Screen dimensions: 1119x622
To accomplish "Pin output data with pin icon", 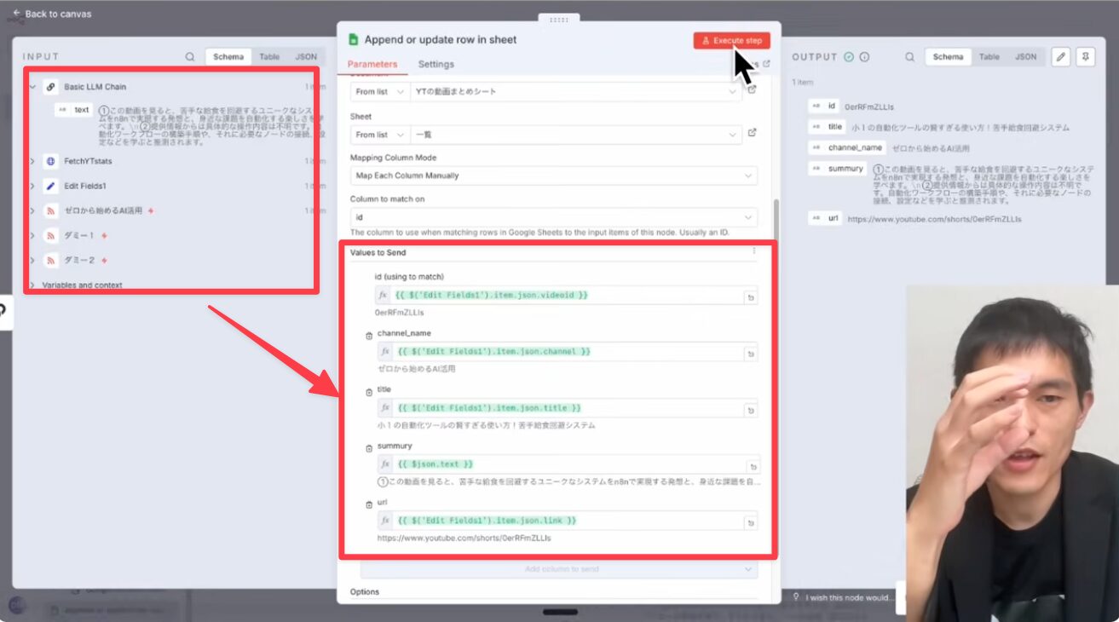I will [1085, 57].
